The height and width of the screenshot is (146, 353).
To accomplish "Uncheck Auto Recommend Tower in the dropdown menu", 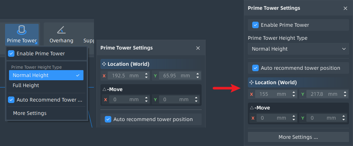I will click(x=11, y=100).
